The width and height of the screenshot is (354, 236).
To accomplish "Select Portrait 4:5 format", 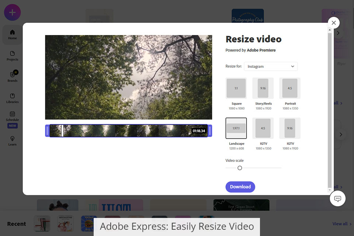I will (290, 88).
